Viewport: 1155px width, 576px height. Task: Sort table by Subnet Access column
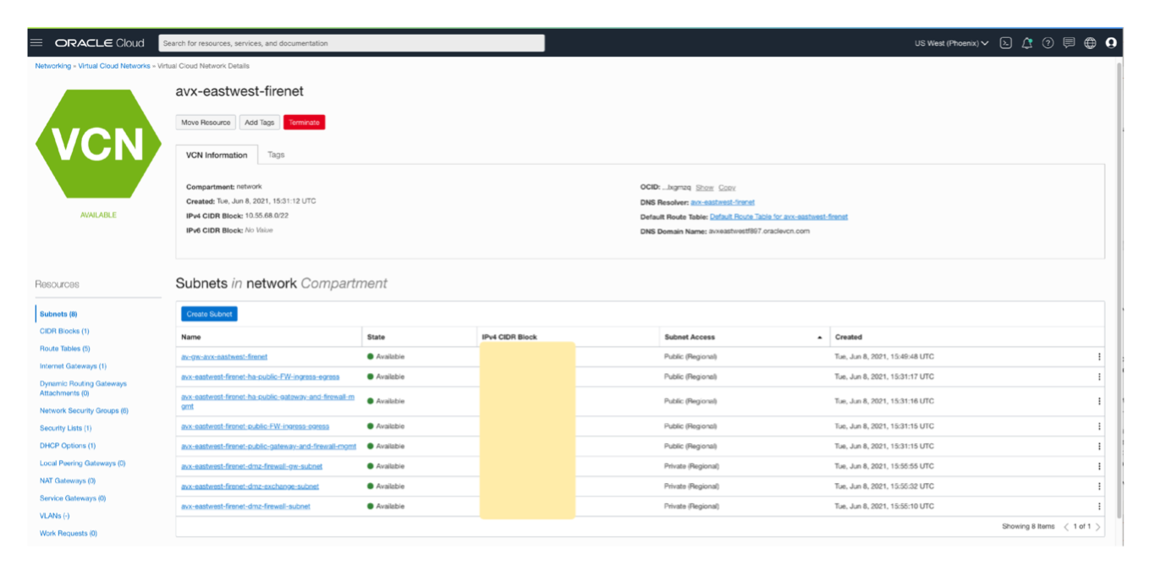(742, 337)
